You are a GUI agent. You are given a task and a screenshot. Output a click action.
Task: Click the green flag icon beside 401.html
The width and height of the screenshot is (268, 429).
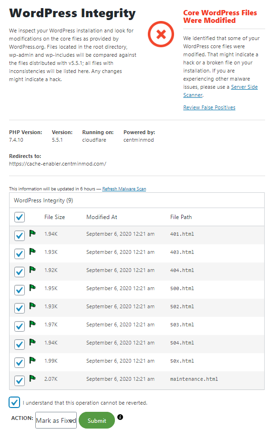pyautogui.click(x=32, y=233)
